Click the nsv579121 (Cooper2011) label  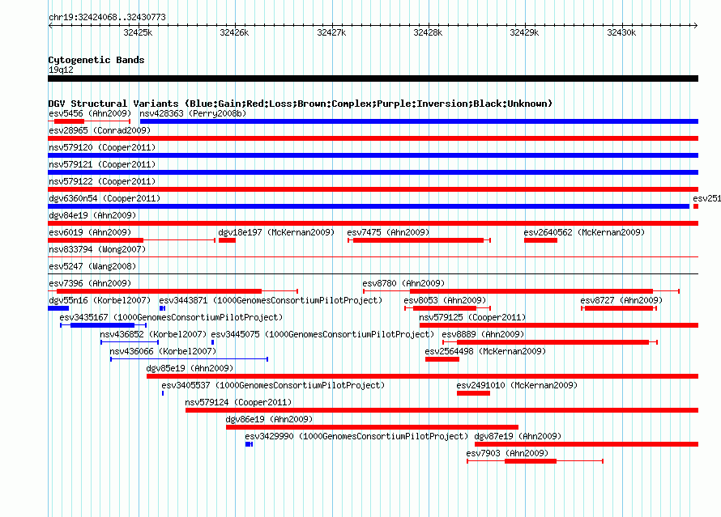tap(102, 164)
